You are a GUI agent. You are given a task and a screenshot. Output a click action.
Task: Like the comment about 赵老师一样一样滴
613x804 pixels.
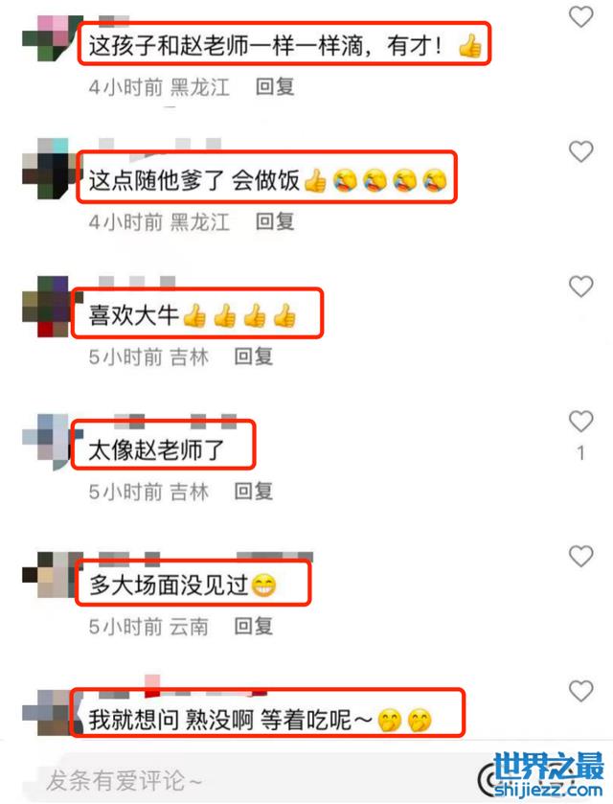point(580,17)
